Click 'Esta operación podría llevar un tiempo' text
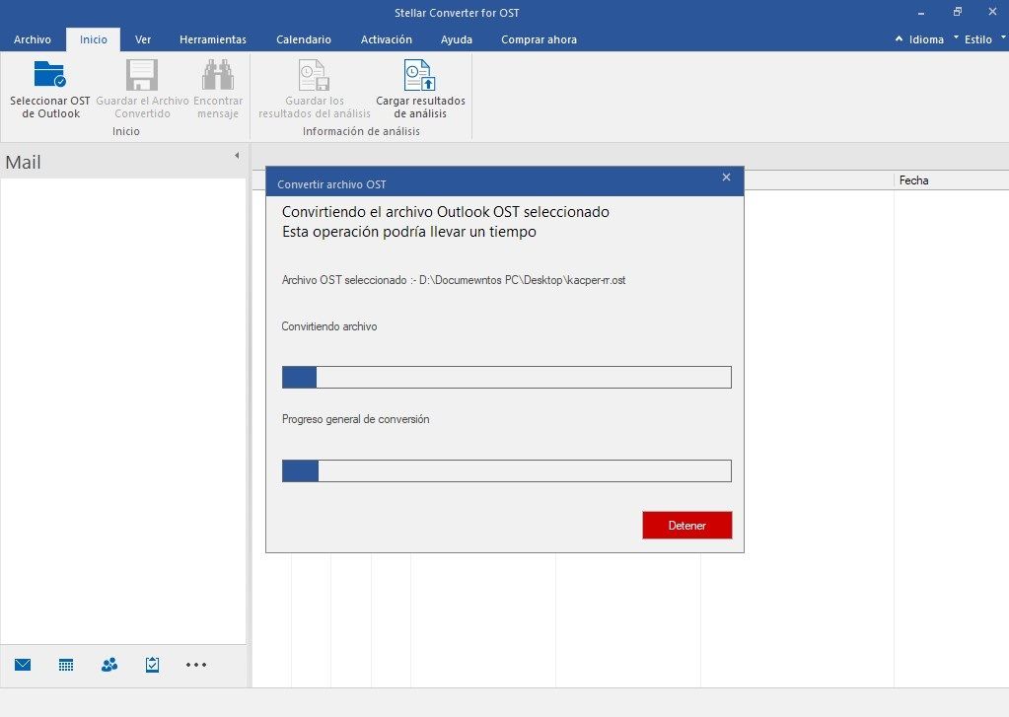 coord(409,232)
